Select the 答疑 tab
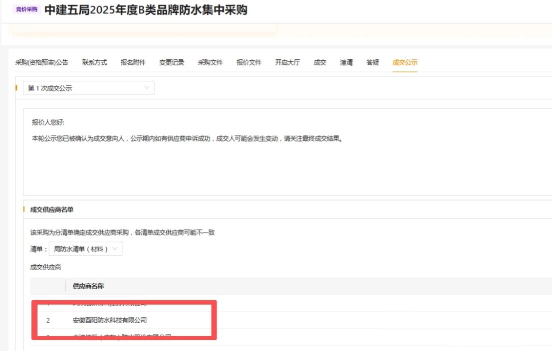Image resolution: width=552 pixels, height=351 pixels. [373, 62]
